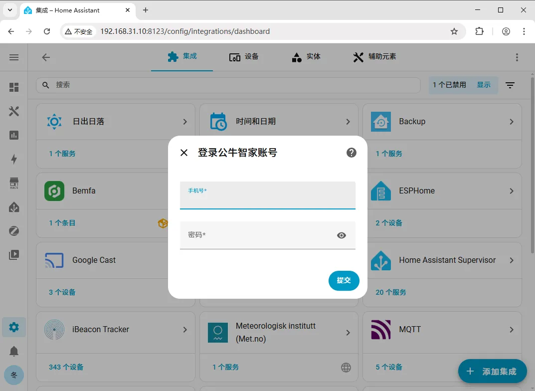Expand the iBeacon Tracker chevron
Screen dimensions: 535x391
[185, 330]
